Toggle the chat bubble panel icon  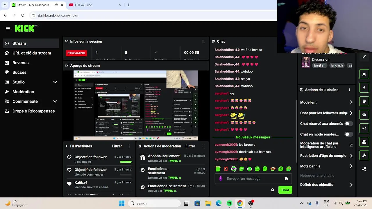[364, 115]
